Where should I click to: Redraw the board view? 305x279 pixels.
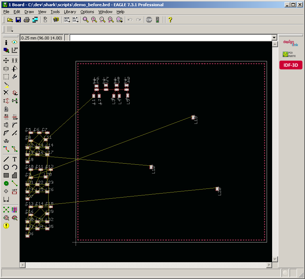coord(111,20)
